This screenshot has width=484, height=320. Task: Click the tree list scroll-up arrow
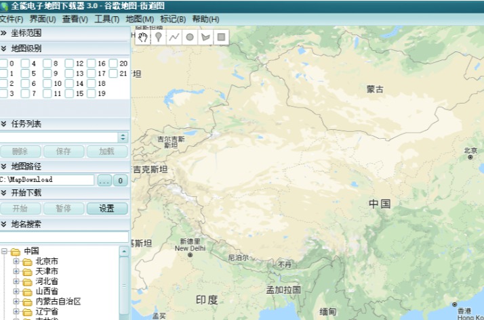tap(124, 251)
